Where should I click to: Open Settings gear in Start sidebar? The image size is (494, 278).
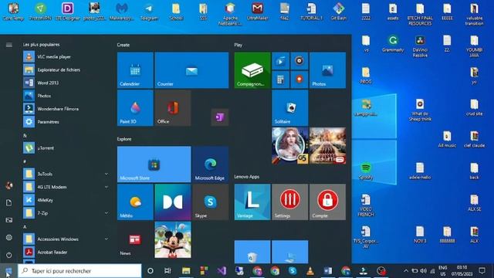8,237
